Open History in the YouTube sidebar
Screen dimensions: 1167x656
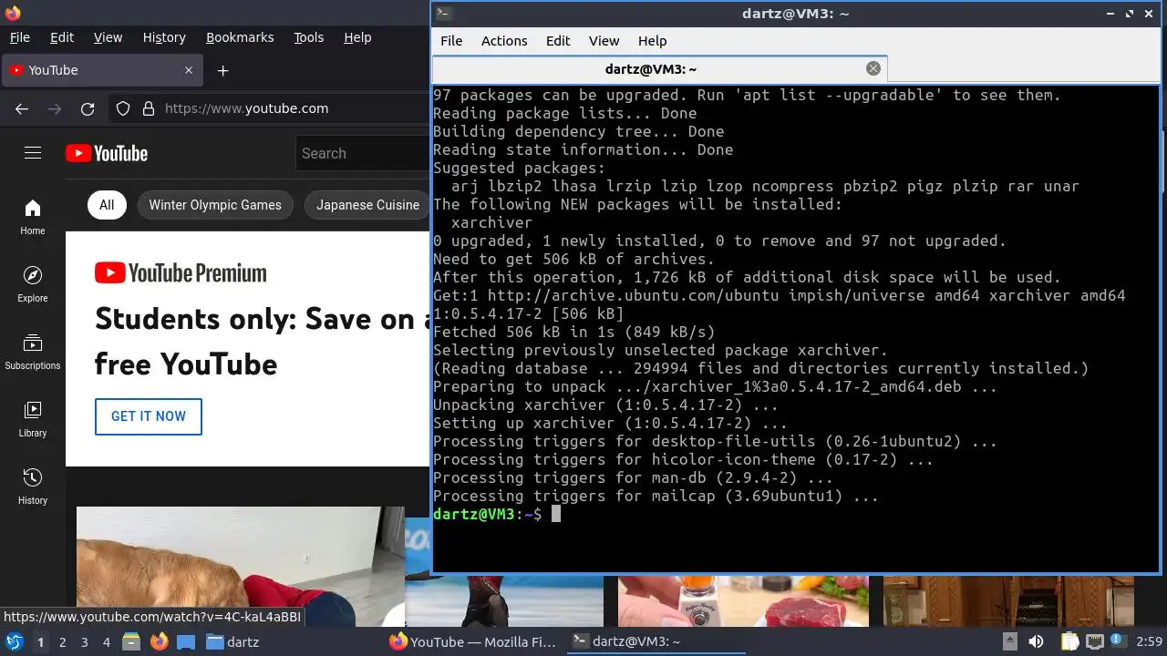[x=33, y=487]
